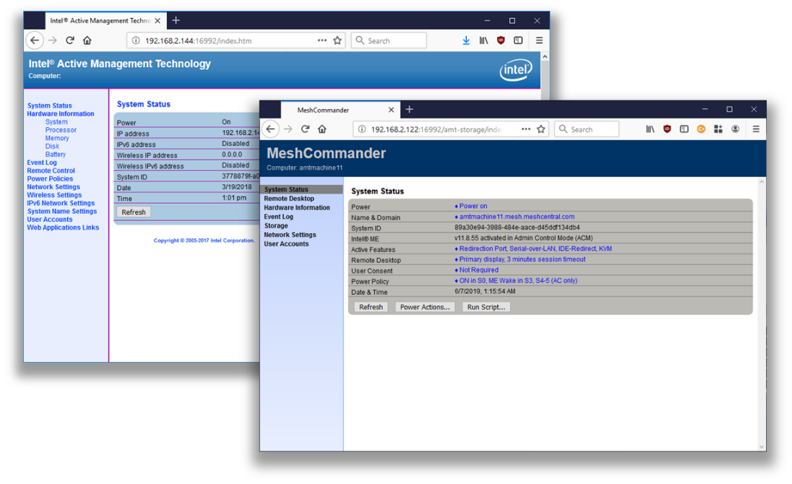Open Power Actions... menu button
This screenshot has height=484, width=792.
(425, 307)
